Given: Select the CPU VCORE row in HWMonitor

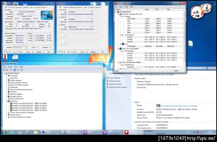Looking at the screenshot, I should [150, 19].
